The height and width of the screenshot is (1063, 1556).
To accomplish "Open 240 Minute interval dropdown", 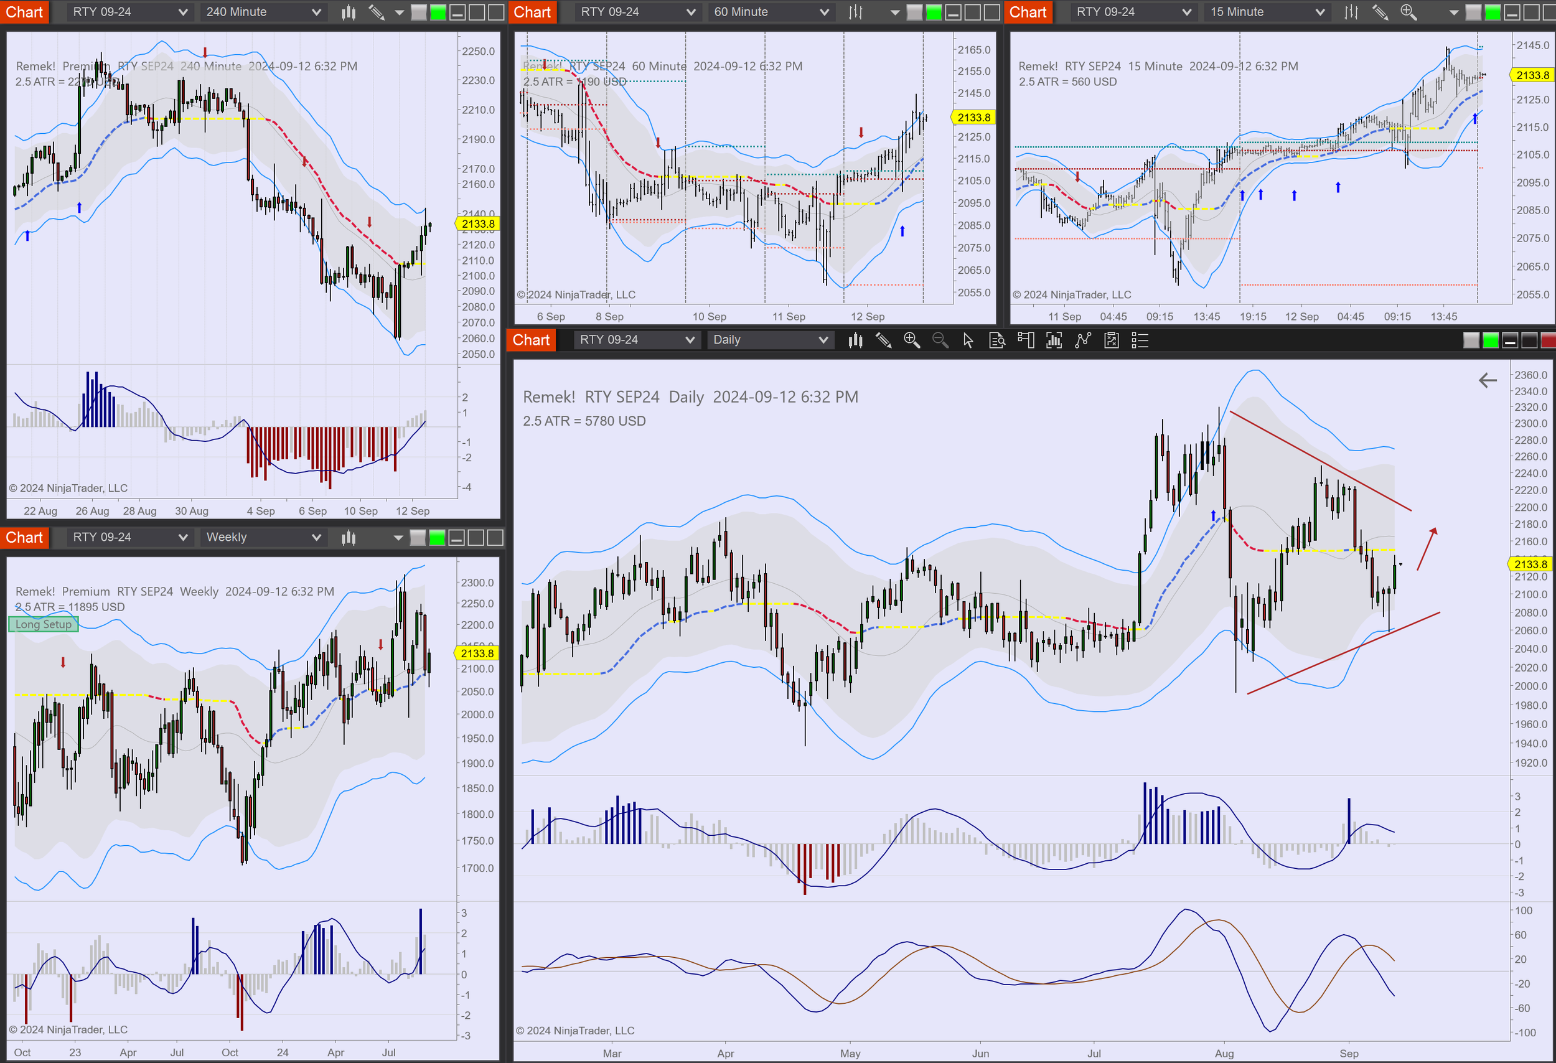I will (263, 12).
